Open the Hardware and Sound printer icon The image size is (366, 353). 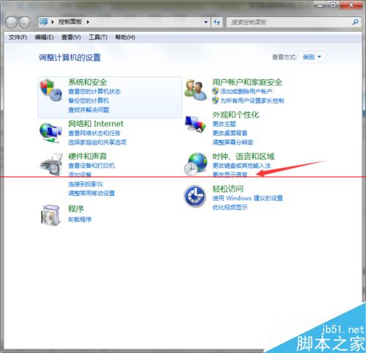tap(51, 164)
